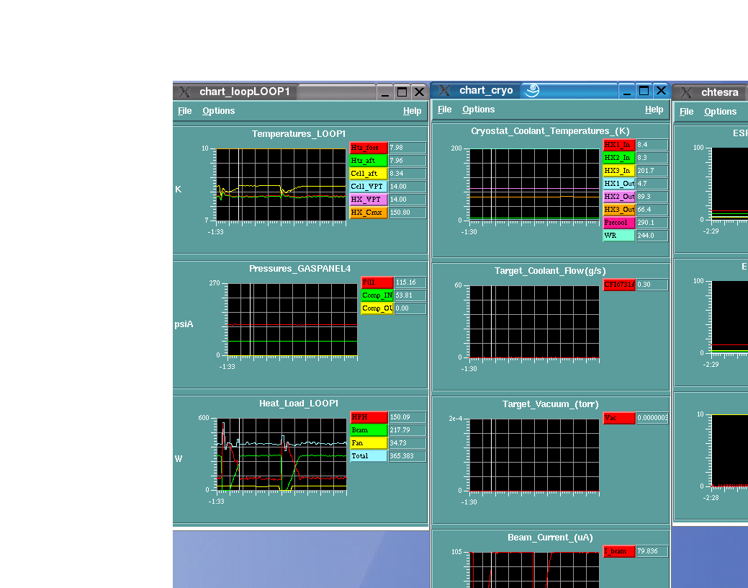Select the red CFI6731A flow legend label
Image resolution: width=748 pixels, height=588 pixels.
click(x=618, y=284)
